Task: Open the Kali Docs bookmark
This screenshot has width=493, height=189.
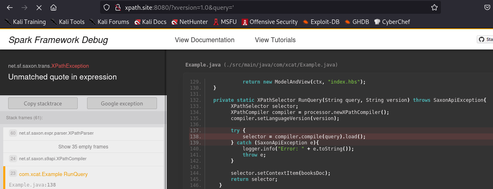Action: tap(151, 22)
